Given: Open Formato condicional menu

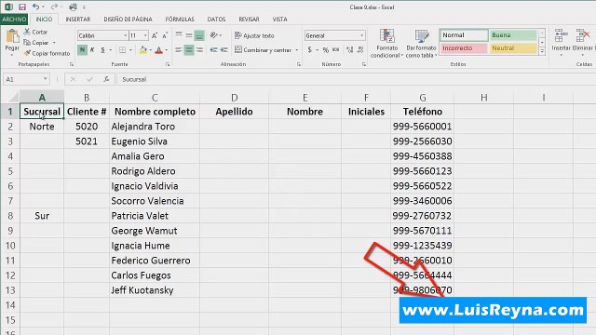Looking at the screenshot, I should [x=386, y=44].
